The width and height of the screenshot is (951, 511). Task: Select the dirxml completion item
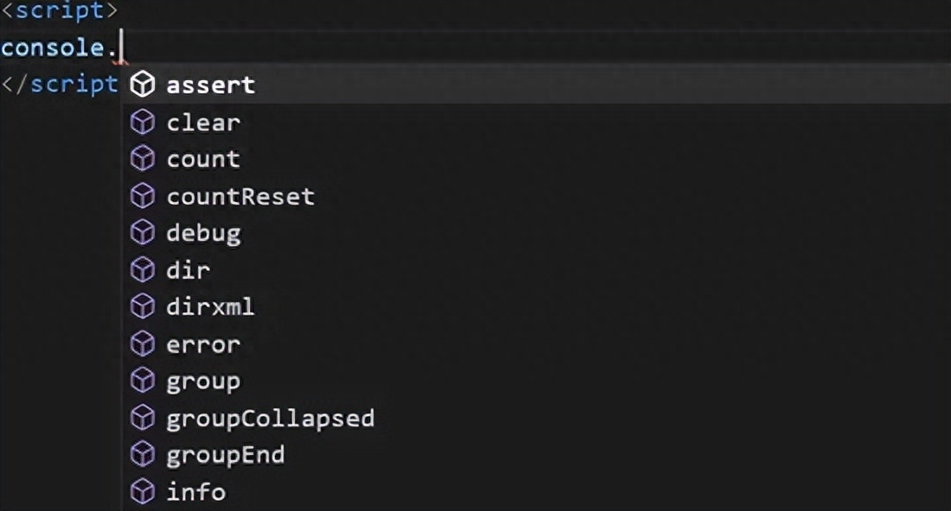[x=537, y=307]
